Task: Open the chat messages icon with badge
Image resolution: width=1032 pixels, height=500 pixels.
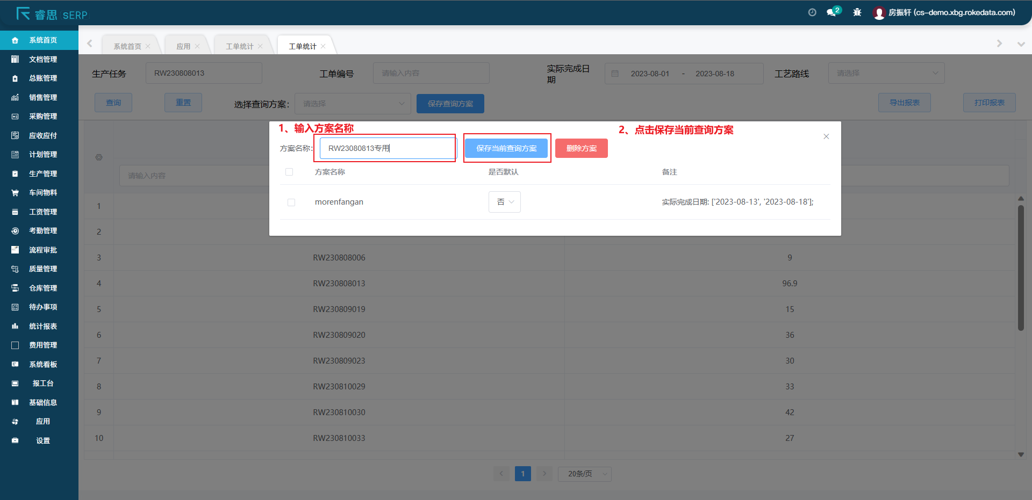Action: click(832, 12)
